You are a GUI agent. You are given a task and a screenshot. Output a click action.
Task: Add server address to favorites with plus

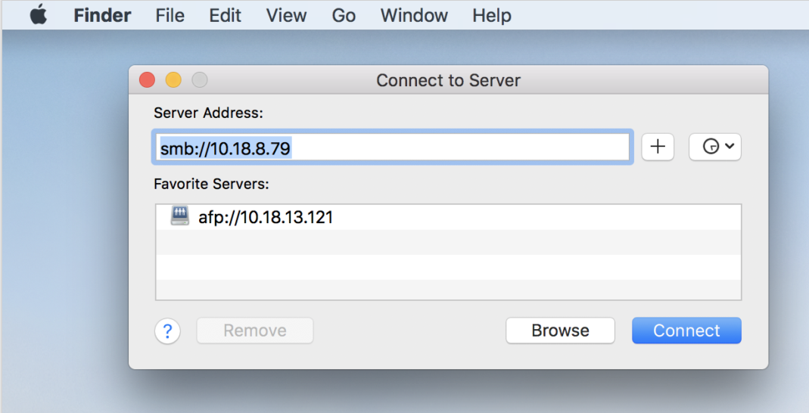(658, 147)
